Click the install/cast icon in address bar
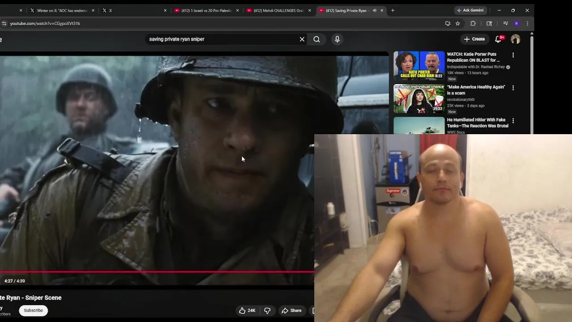 coord(448,23)
